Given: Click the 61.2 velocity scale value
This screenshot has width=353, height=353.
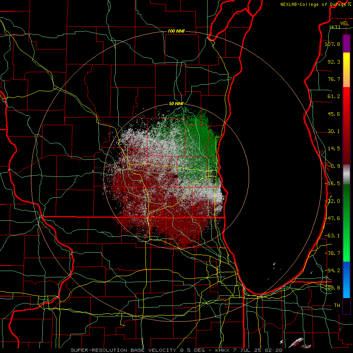Looking at the screenshot, I should [334, 96].
